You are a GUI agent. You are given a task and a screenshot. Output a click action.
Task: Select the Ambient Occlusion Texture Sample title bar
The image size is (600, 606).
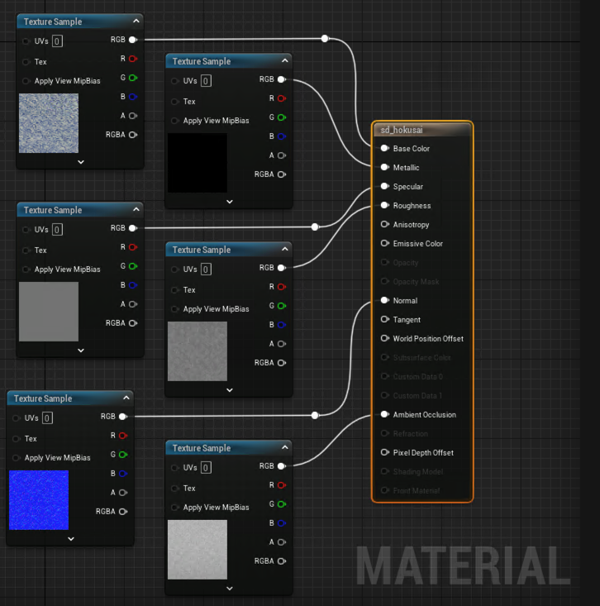pos(229,448)
